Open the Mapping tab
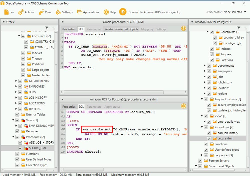 147,29
